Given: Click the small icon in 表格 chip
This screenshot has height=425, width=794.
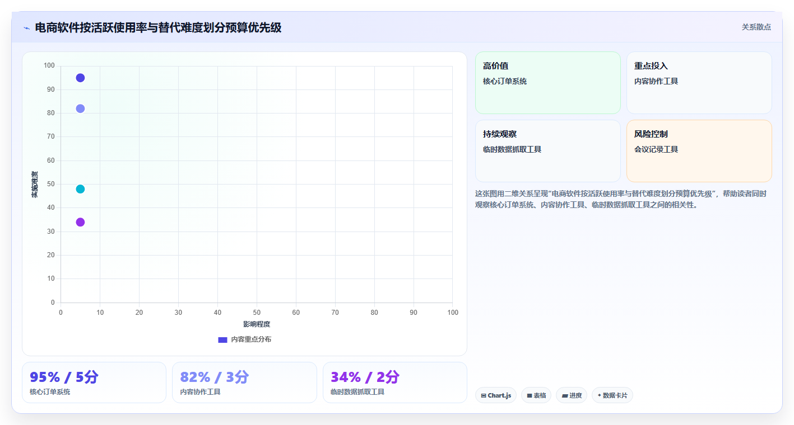Looking at the screenshot, I should 530,395.
